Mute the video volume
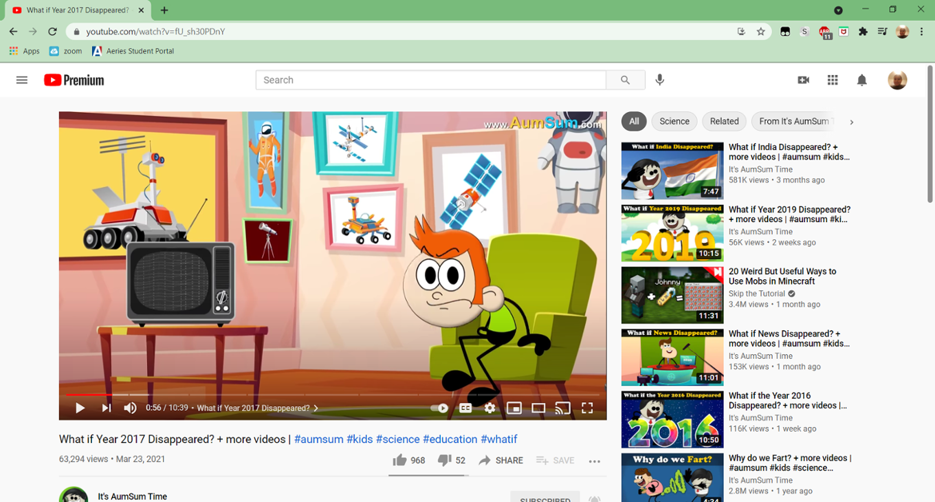The image size is (935, 502). 130,408
